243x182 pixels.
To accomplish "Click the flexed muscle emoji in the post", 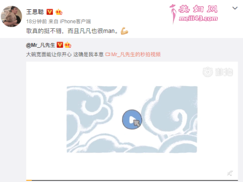I will (x=124, y=30).
